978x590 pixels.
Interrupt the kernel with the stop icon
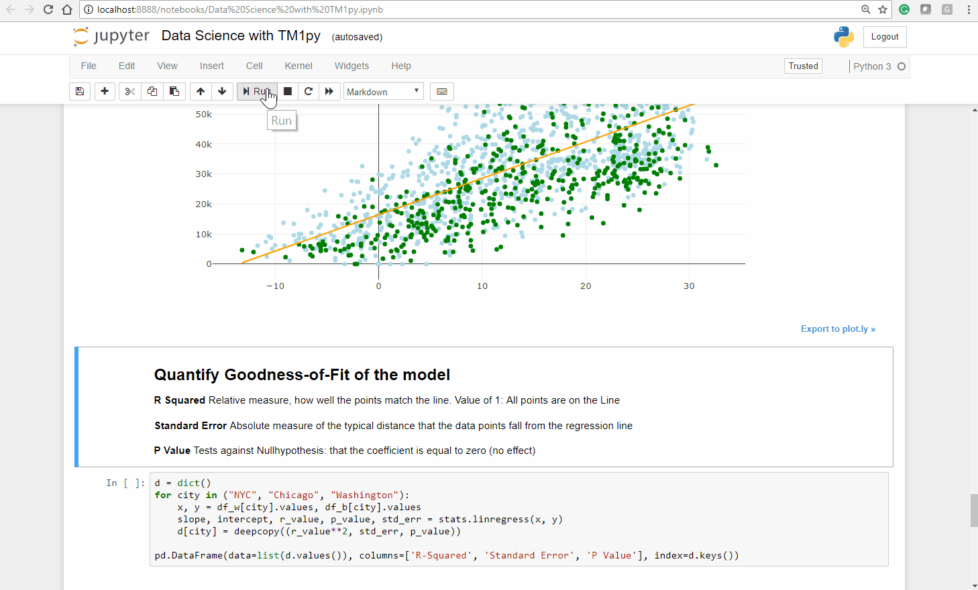(x=288, y=91)
